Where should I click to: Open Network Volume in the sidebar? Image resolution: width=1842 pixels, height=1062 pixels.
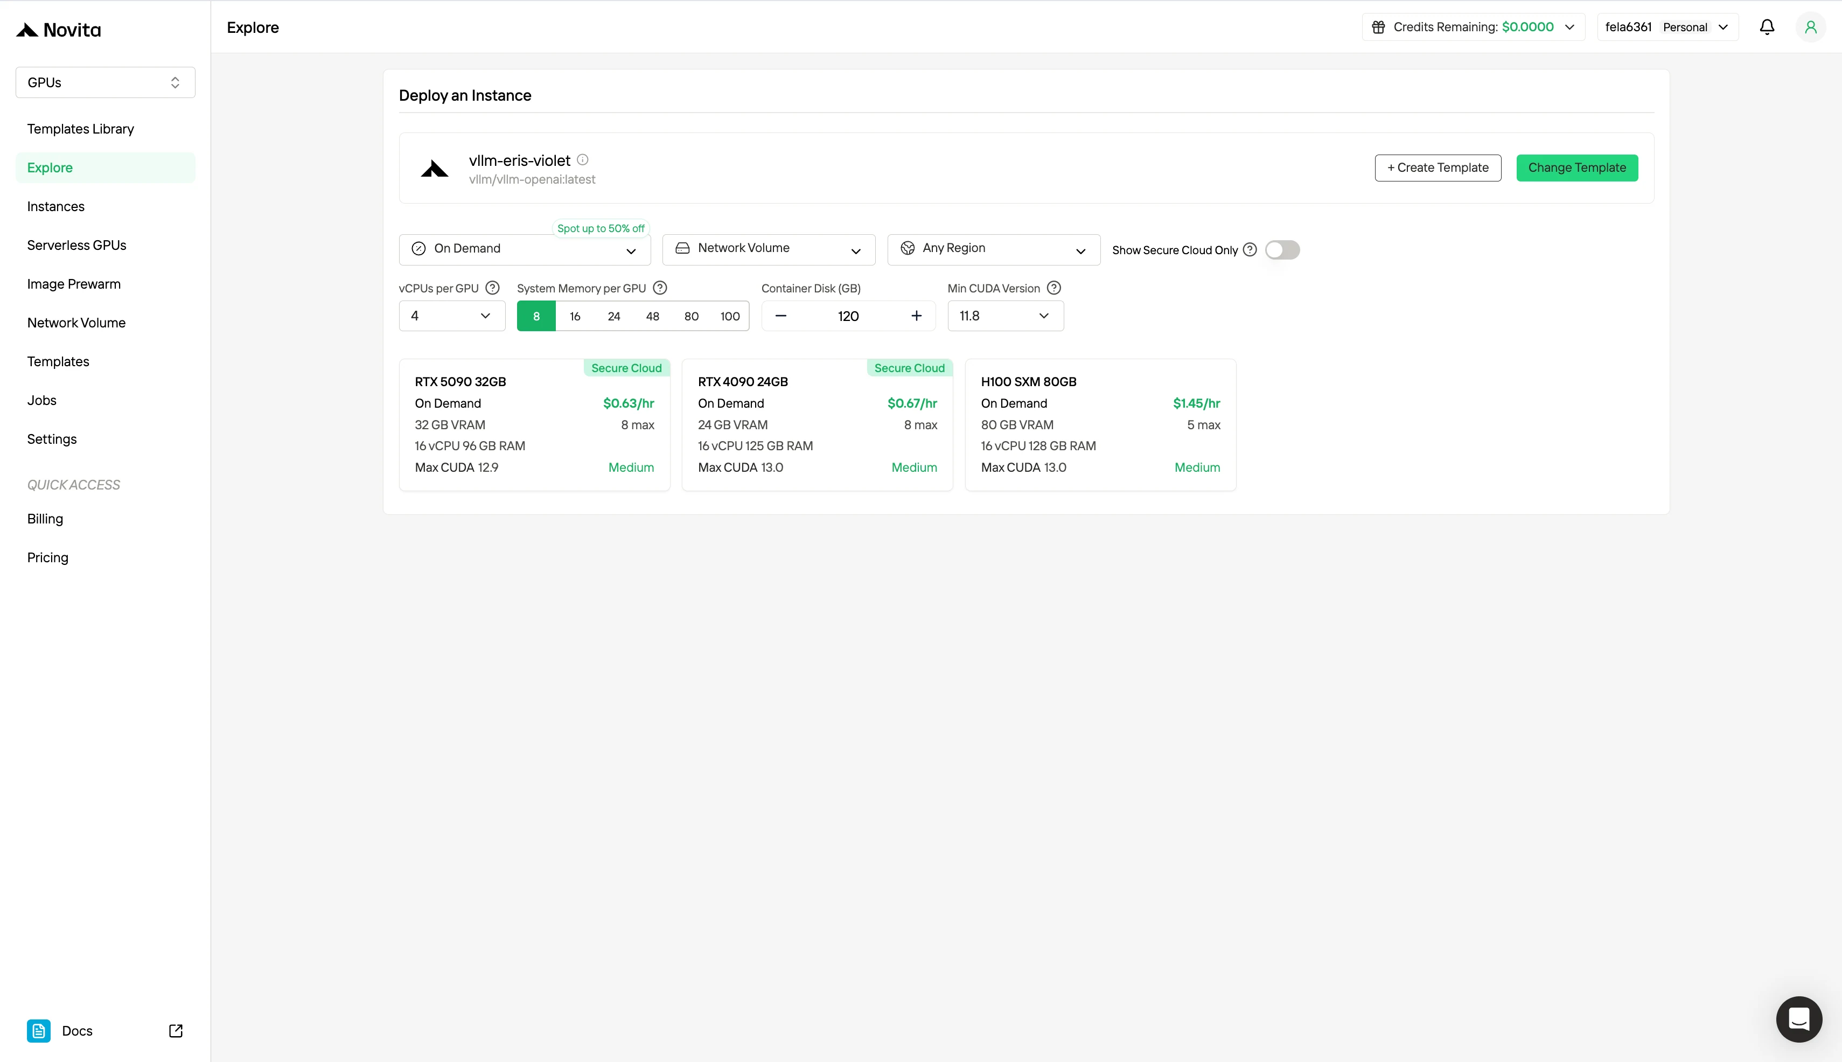point(105,323)
